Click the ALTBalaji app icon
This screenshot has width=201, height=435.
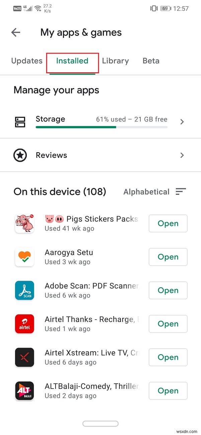[24, 390]
